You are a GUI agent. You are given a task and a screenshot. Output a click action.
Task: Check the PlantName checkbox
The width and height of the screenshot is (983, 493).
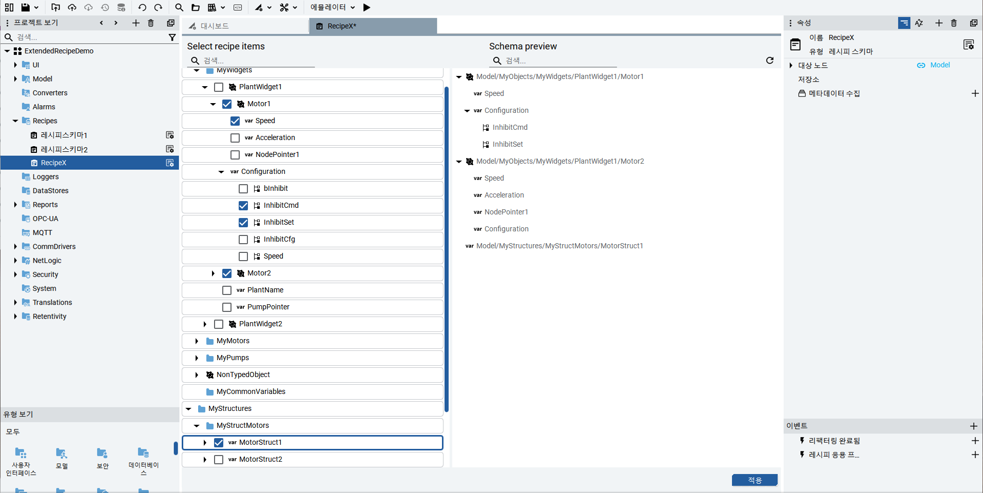click(x=227, y=290)
